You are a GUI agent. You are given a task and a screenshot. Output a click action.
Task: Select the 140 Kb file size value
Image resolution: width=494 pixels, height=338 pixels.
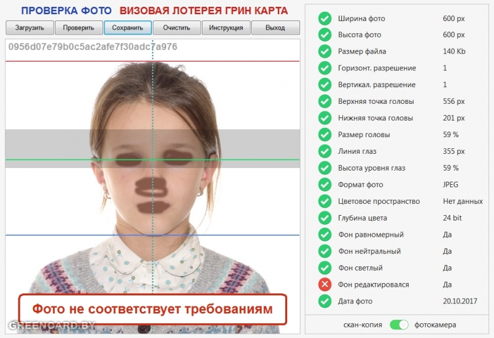[x=454, y=51]
